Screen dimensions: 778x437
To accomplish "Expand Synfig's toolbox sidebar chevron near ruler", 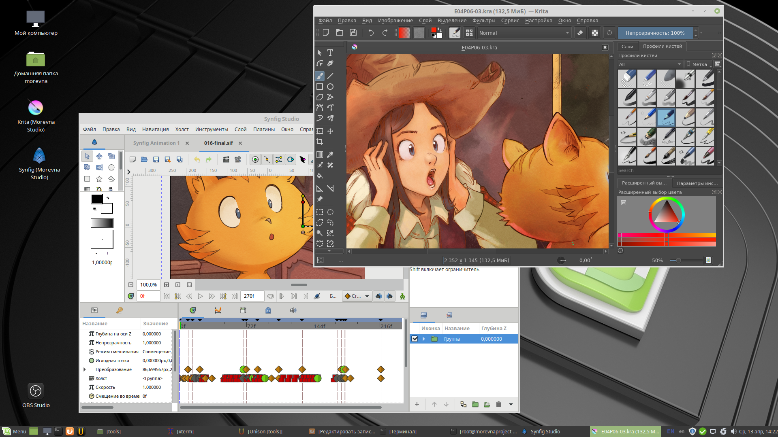I will point(129,172).
